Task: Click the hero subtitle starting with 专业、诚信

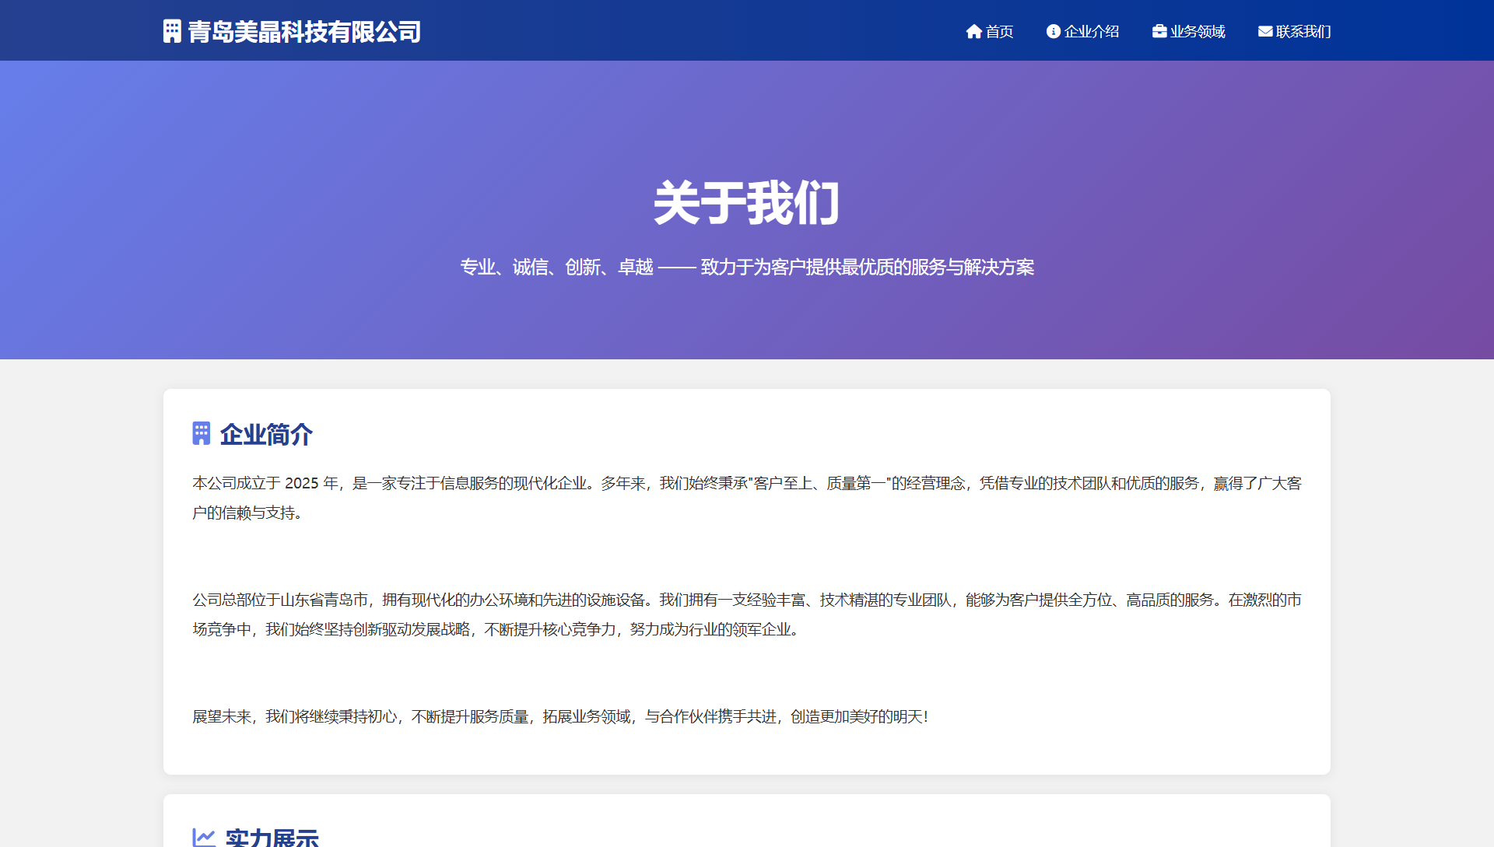Action: [x=746, y=267]
